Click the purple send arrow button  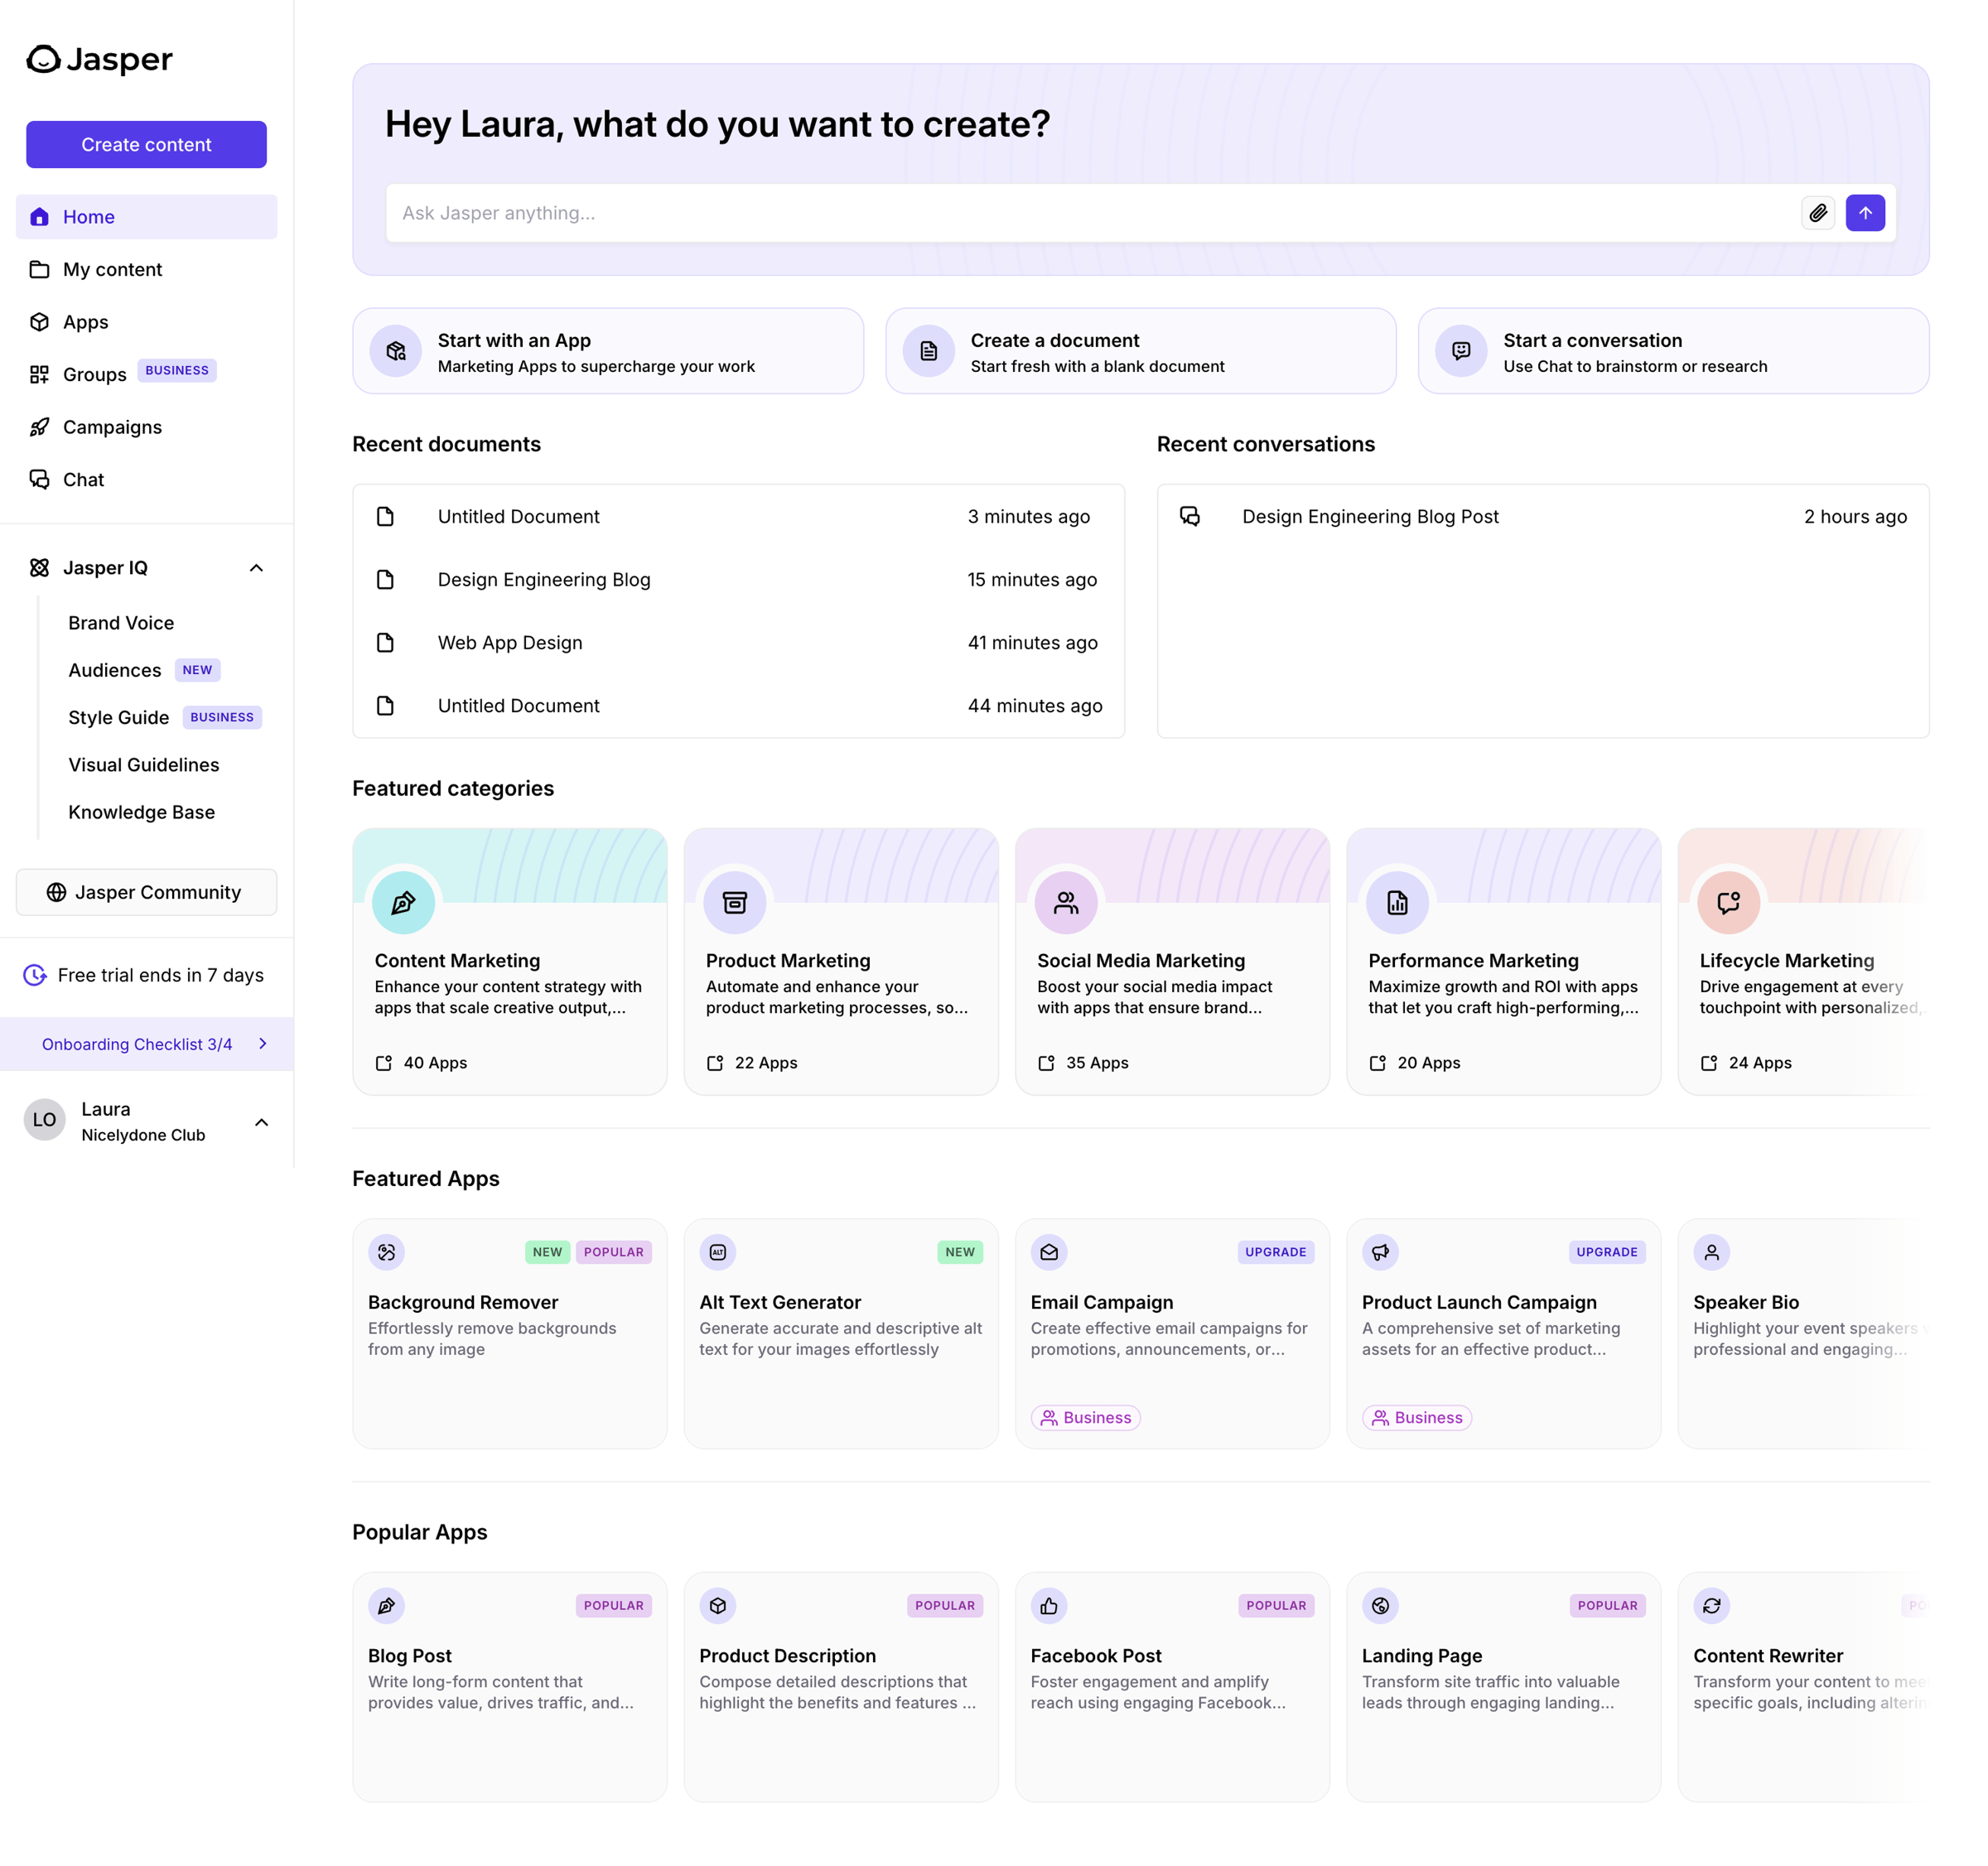[1865, 213]
